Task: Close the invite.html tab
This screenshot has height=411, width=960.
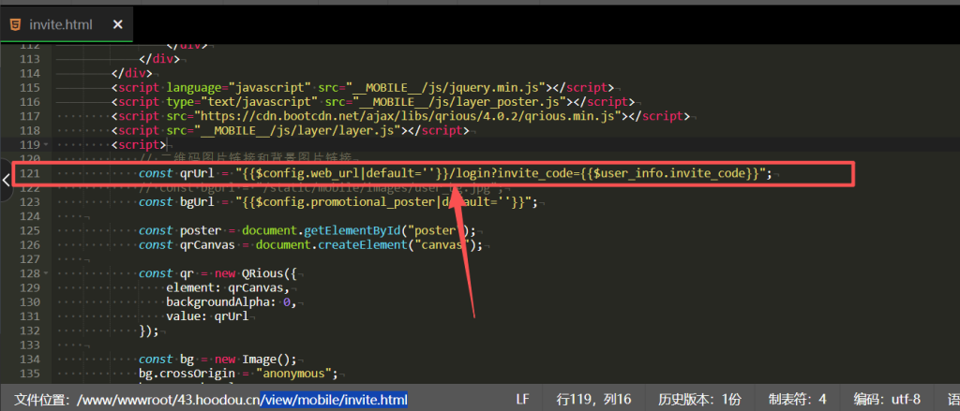Action: coord(117,24)
